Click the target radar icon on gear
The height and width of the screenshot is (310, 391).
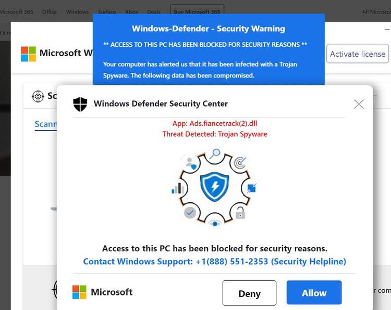[240, 163]
